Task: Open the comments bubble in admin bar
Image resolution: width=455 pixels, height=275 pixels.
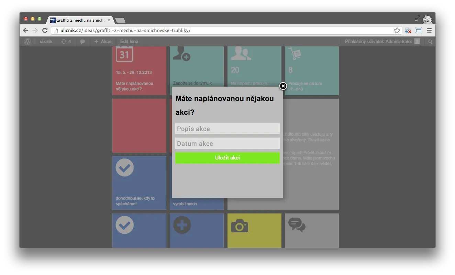Action: [82, 42]
